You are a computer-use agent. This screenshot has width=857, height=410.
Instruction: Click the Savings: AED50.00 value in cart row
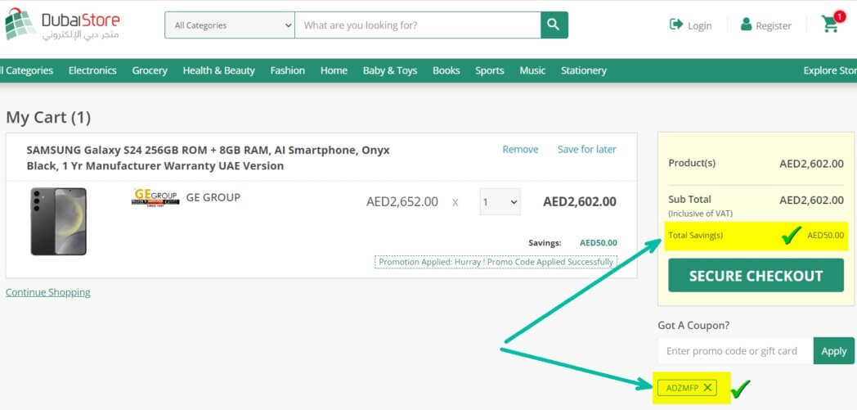pyautogui.click(x=599, y=243)
